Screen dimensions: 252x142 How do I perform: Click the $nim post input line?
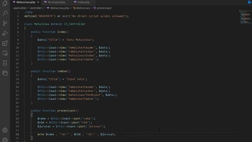click(65, 123)
